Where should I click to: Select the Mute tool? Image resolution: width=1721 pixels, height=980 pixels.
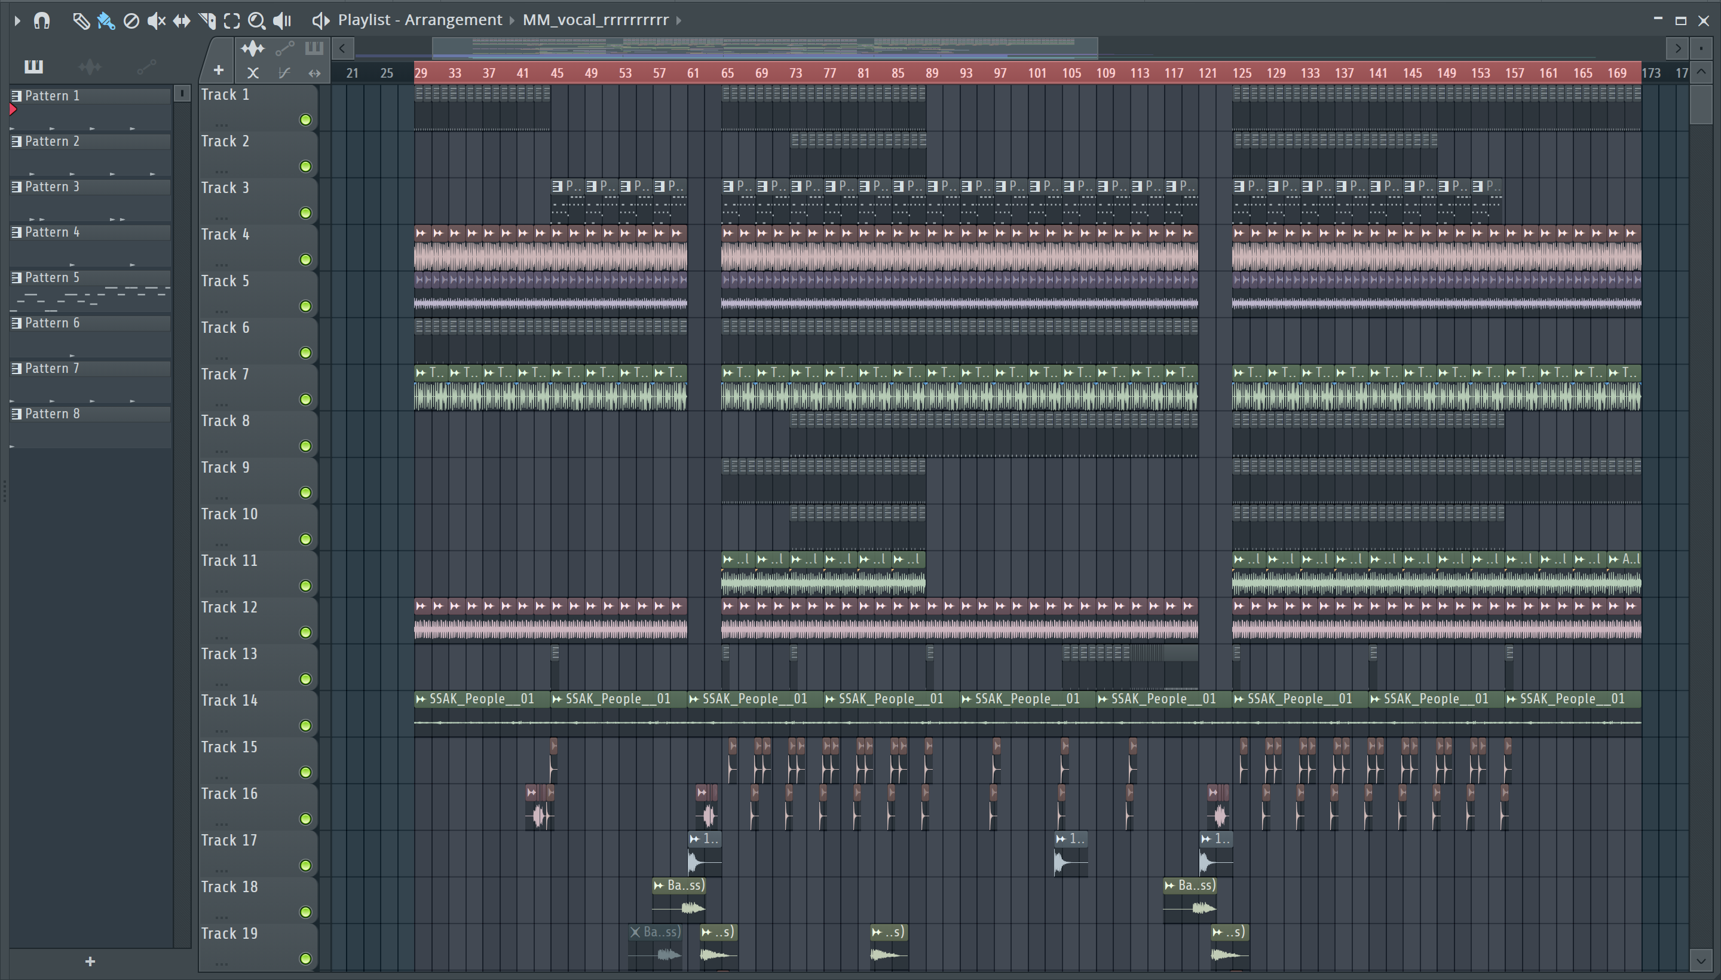tap(156, 21)
